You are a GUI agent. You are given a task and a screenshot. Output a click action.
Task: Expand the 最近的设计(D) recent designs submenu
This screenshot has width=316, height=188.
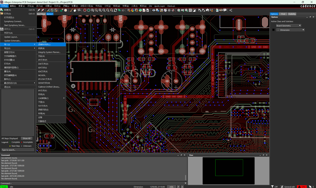click(18, 83)
